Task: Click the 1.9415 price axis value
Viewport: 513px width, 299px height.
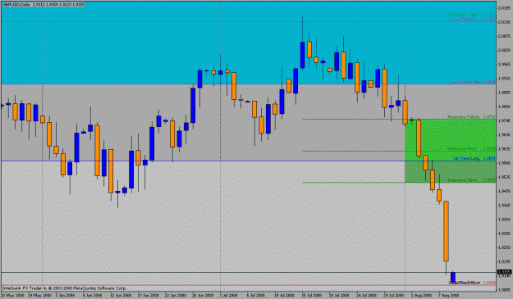Action: click(505, 206)
